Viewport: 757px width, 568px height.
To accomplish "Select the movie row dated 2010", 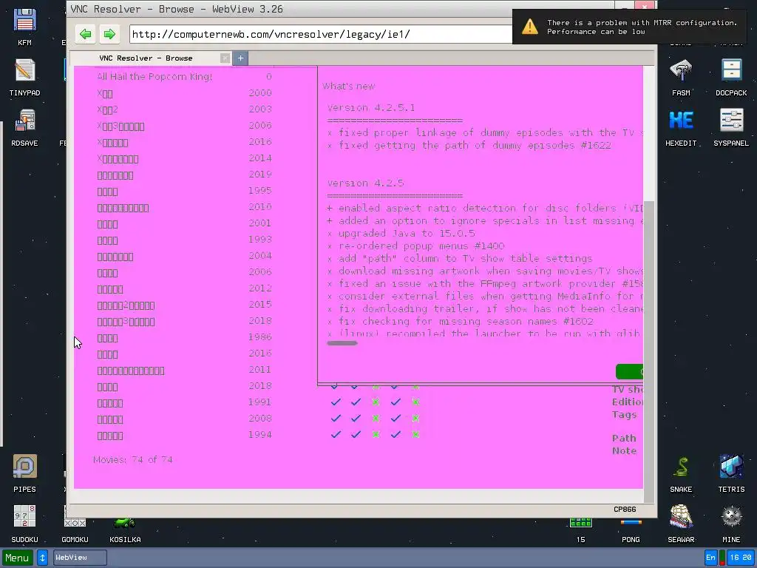I will tap(184, 207).
